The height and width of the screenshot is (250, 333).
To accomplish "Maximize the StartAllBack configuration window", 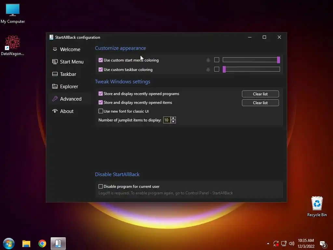I will tap(264, 37).
